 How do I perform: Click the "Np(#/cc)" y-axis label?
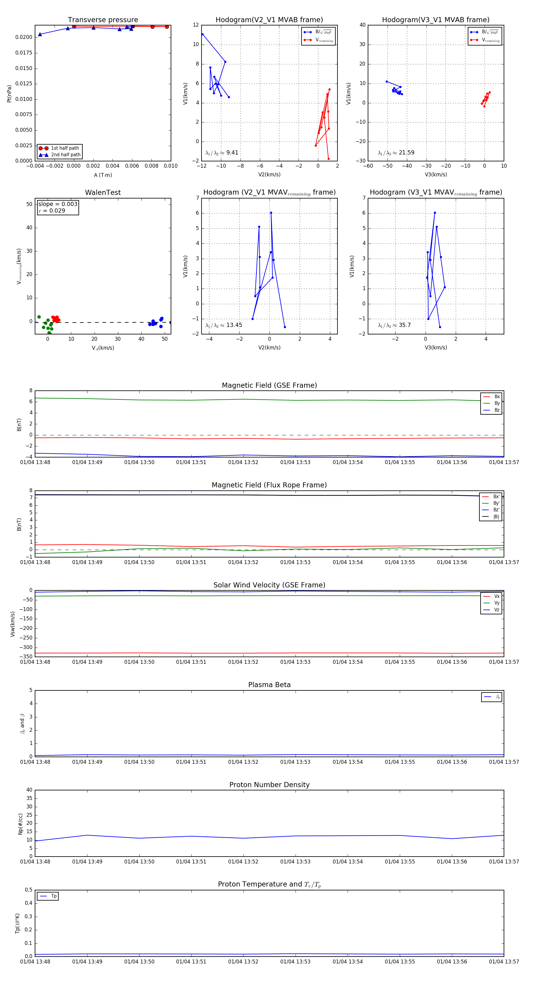click(20, 824)
